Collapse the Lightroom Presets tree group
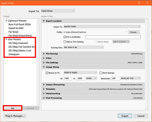This screenshot has width=152, height=122. [x=6, y=21]
